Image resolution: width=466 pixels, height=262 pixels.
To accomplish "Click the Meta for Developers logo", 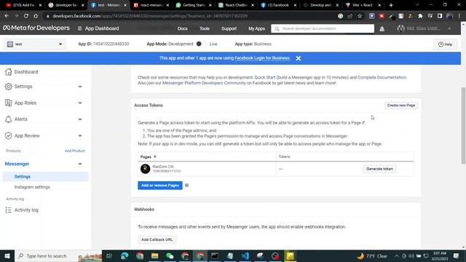I will pos(36,28).
